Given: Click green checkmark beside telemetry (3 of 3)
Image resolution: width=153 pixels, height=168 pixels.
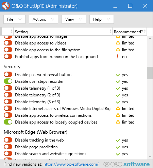Looking at the screenshot, I should click(118, 102).
